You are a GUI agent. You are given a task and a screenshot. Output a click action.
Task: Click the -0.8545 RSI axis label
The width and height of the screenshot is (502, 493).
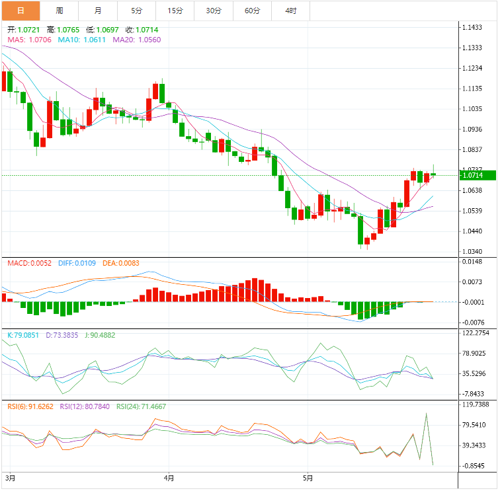pyautogui.click(x=473, y=466)
